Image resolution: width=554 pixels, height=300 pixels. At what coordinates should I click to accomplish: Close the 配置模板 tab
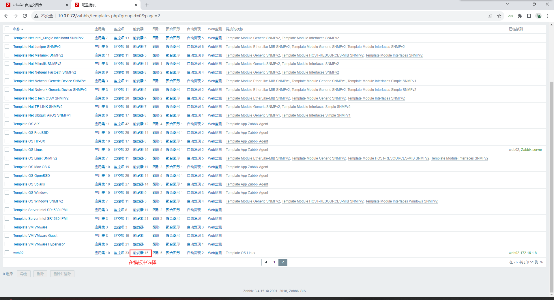(x=136, y=5)
